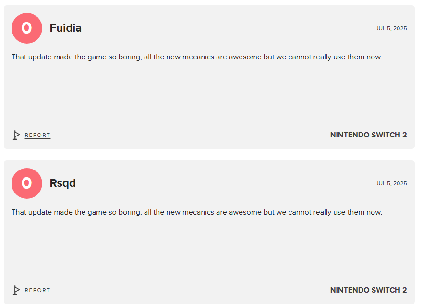
Task: Click footer space between Rsqd's REPORT and platform
Action: point(190,290)
